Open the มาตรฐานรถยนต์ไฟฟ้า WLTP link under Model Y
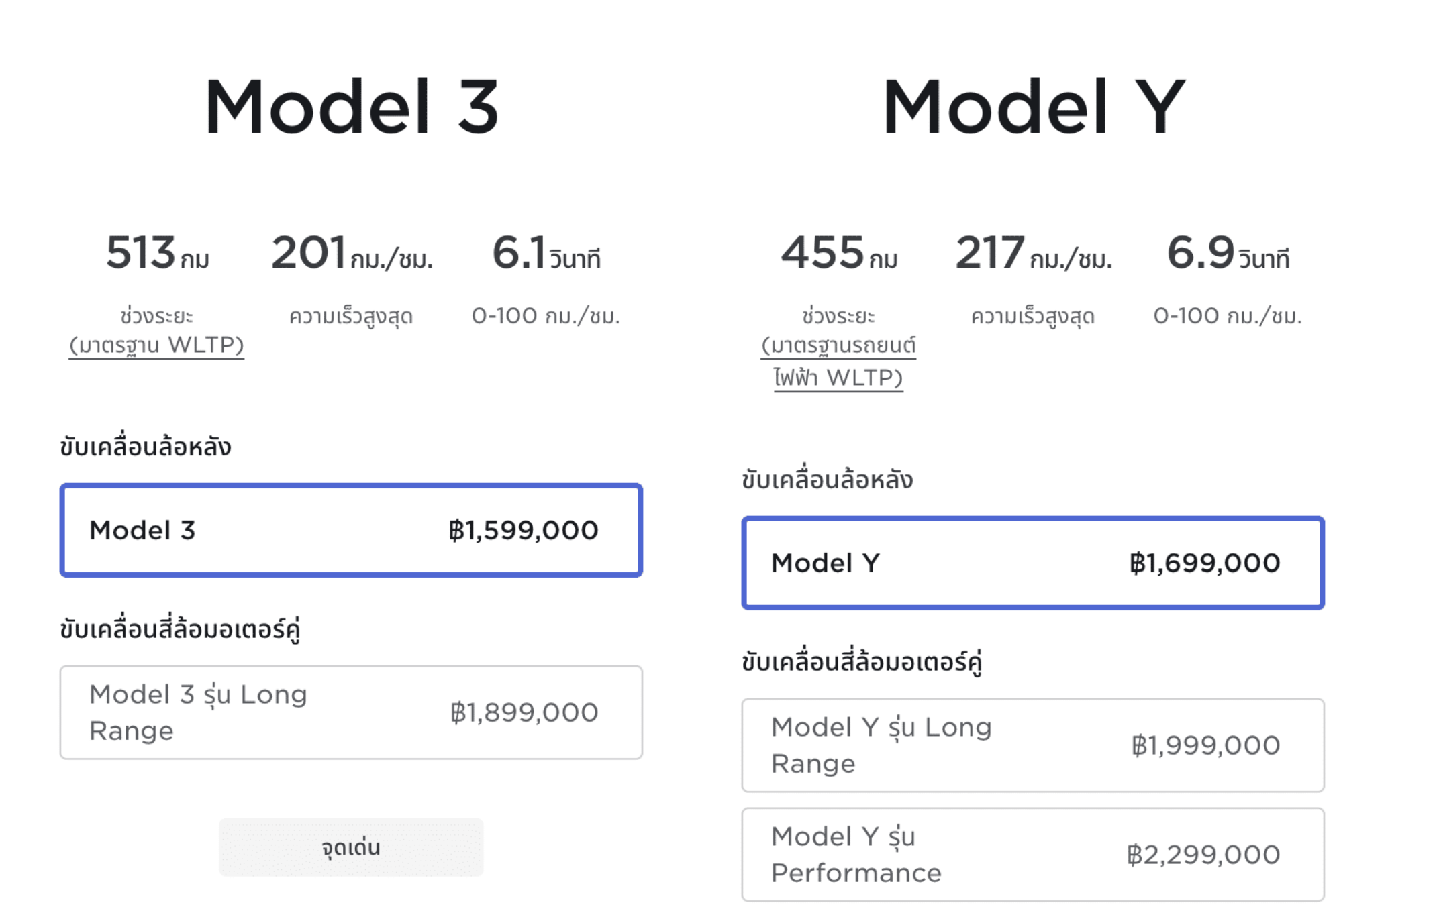The width and height of the screenshot is (1439, 923). tap(838, 362)
